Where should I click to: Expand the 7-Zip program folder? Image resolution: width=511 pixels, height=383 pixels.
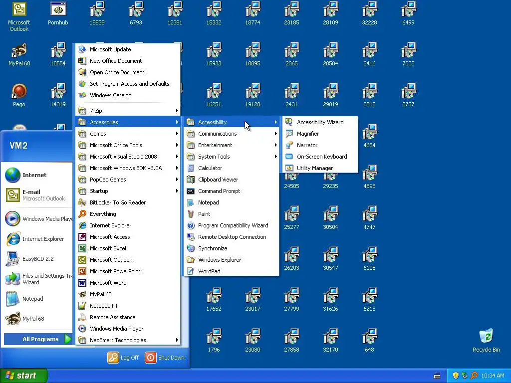click(128, 111)
